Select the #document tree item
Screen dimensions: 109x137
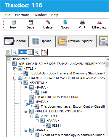[x=20, y=59]
